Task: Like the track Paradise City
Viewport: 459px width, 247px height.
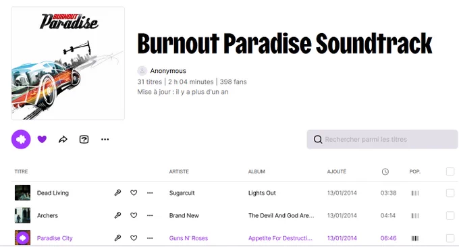Action: tap(134, 238)
